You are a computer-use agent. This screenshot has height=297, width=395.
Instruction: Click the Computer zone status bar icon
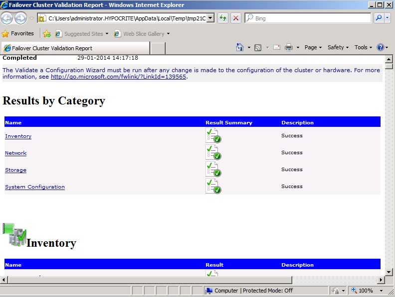point(209,291)
